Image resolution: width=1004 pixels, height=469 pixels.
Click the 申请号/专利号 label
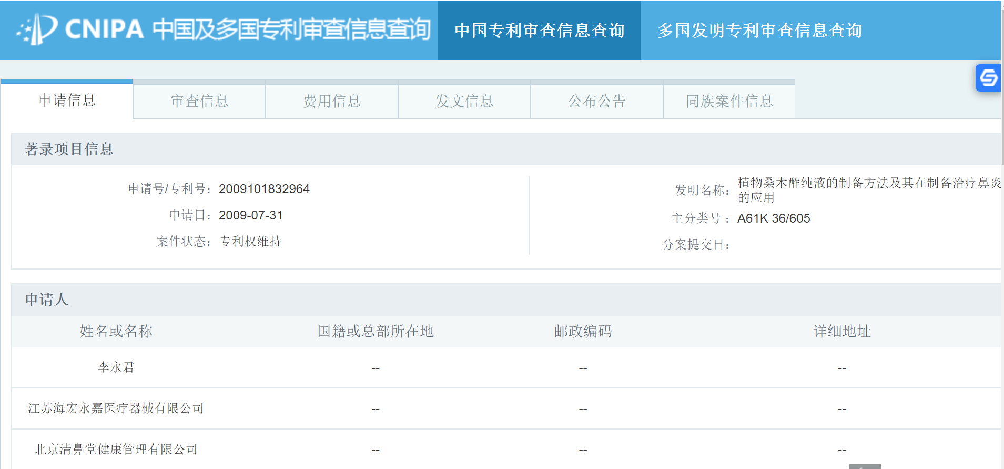click(x=170, y=189)
